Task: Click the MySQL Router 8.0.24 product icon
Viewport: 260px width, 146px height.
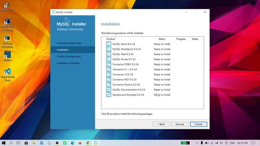Action: [108, 59]
